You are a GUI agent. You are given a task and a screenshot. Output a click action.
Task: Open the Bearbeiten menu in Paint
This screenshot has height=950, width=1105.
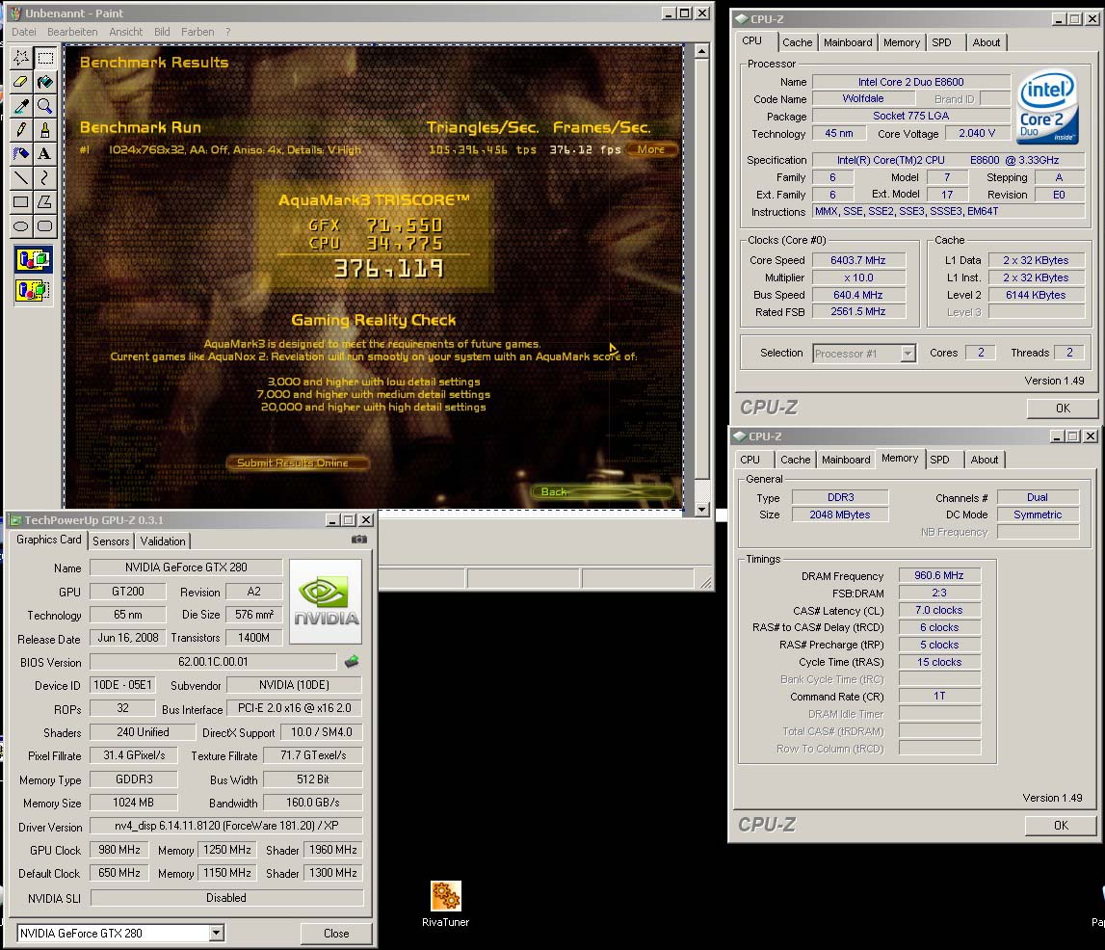point(72,32)
